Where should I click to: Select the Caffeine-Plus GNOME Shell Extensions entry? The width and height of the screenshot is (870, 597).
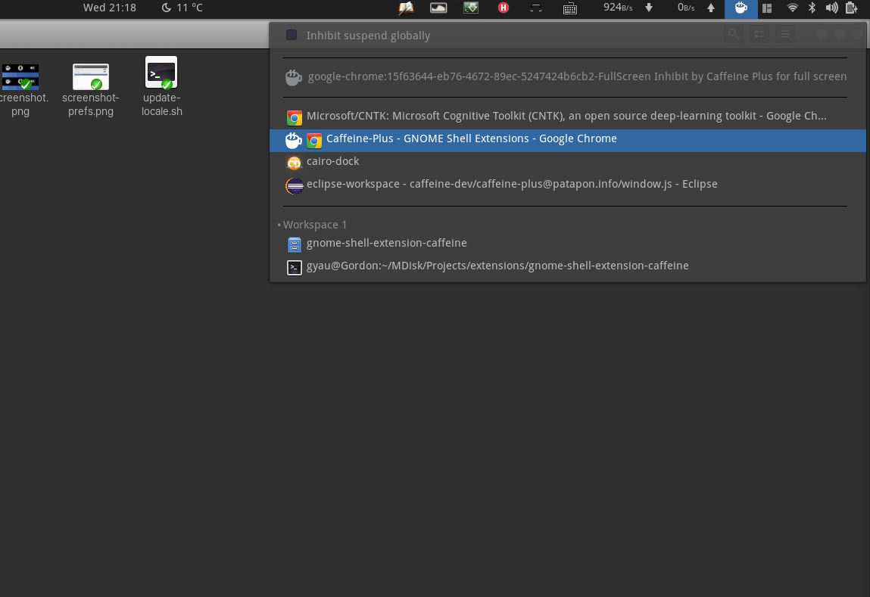pyautogui.click(x=568, y=140)
